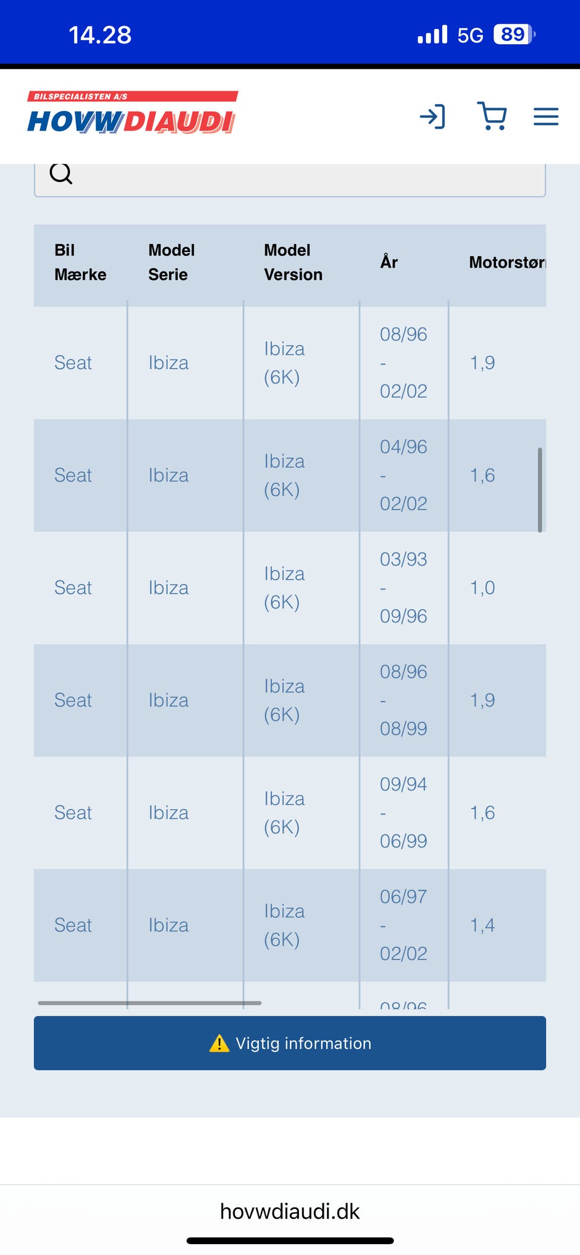This screenshot has width=580, height=1255.
Task: Click the login arrow icon
Action: coord(433,117)
